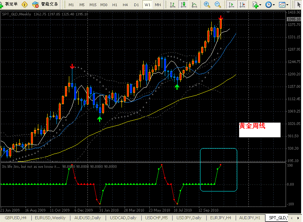Toggle 智能交易 expert advisors button
The height and width of the screenshot is (222, 303).
45,4
